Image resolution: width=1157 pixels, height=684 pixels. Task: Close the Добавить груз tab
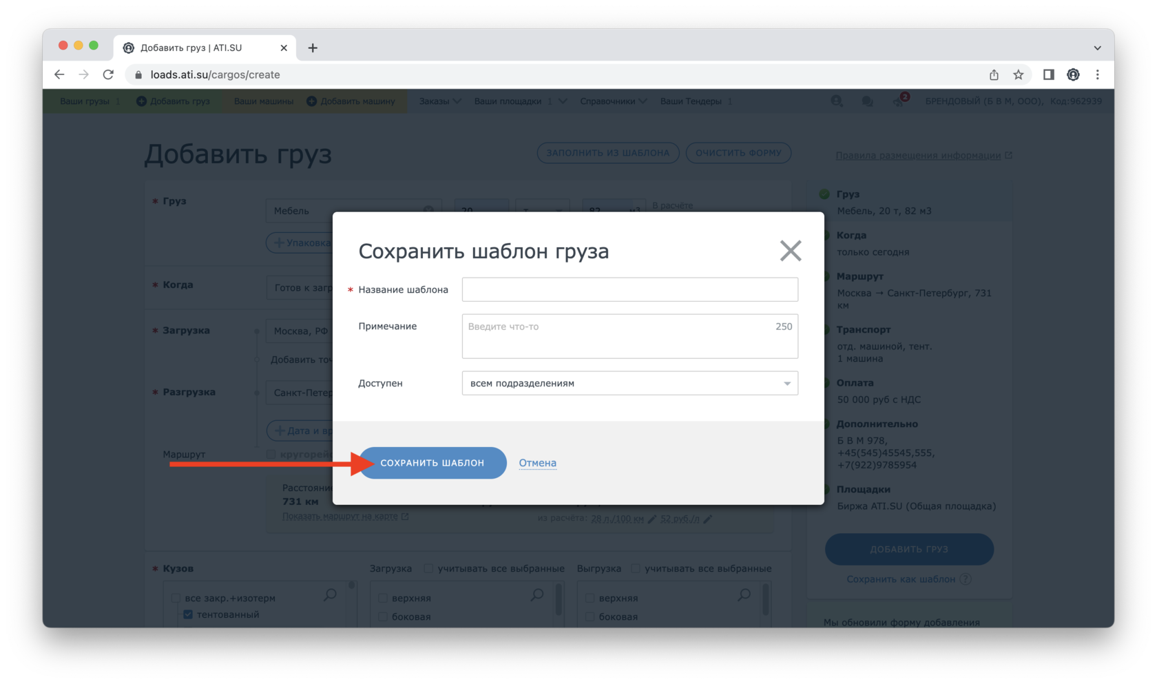pyautogui.click(x=284, y=48)
